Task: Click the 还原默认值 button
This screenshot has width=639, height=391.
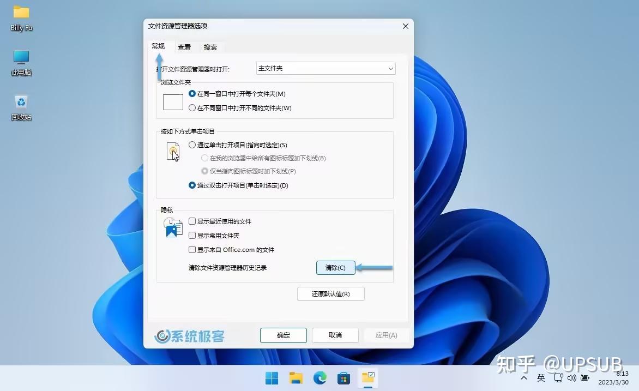Action: (x=330, y=294)
